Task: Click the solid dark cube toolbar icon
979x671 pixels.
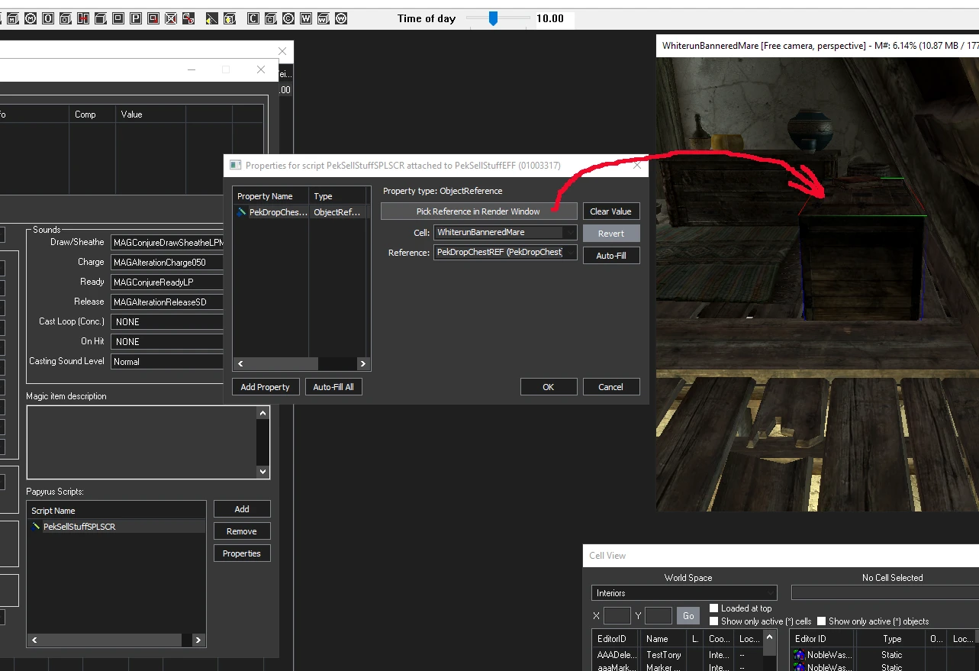Action: point(101,18)
